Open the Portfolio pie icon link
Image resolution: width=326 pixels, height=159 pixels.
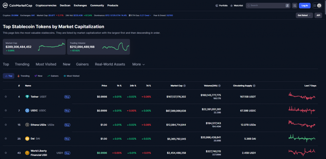[x=222, y=6]
